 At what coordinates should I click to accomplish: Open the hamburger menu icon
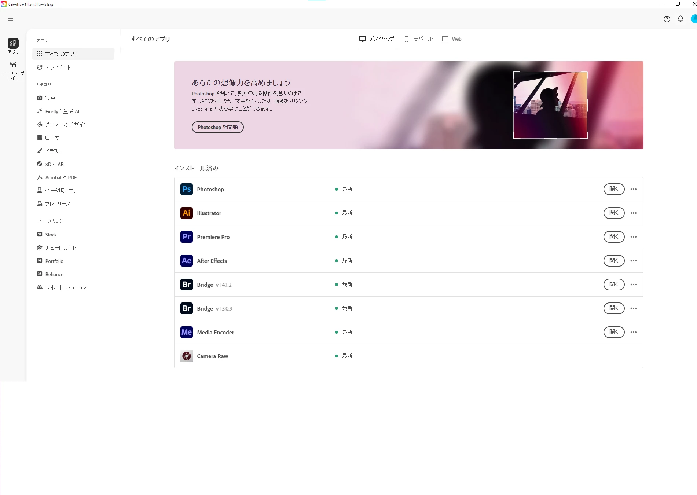(10, 19)
